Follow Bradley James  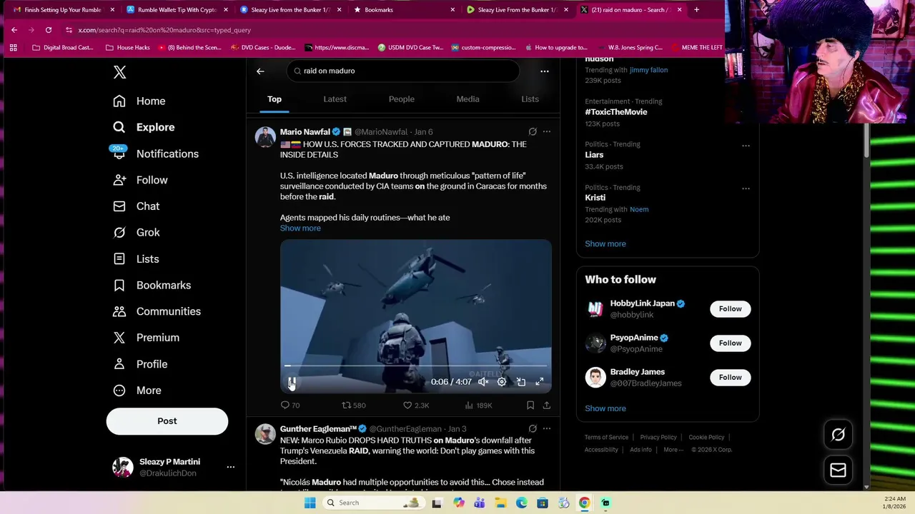coord(730,377)
